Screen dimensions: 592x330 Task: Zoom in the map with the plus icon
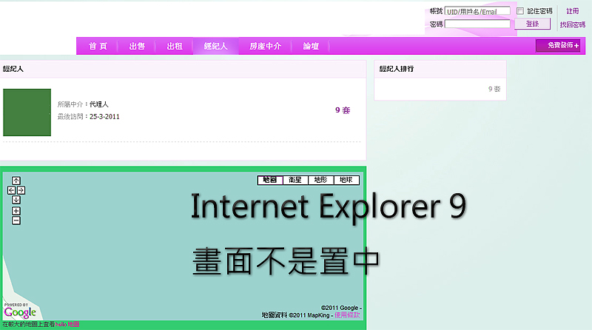click(x=16, y=211)
